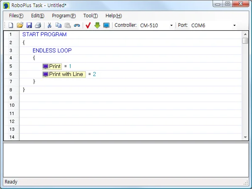This screenshot has width=252, height=189.
Task: Click line number 14 in the gutter
Action: (x=12, y=137)
